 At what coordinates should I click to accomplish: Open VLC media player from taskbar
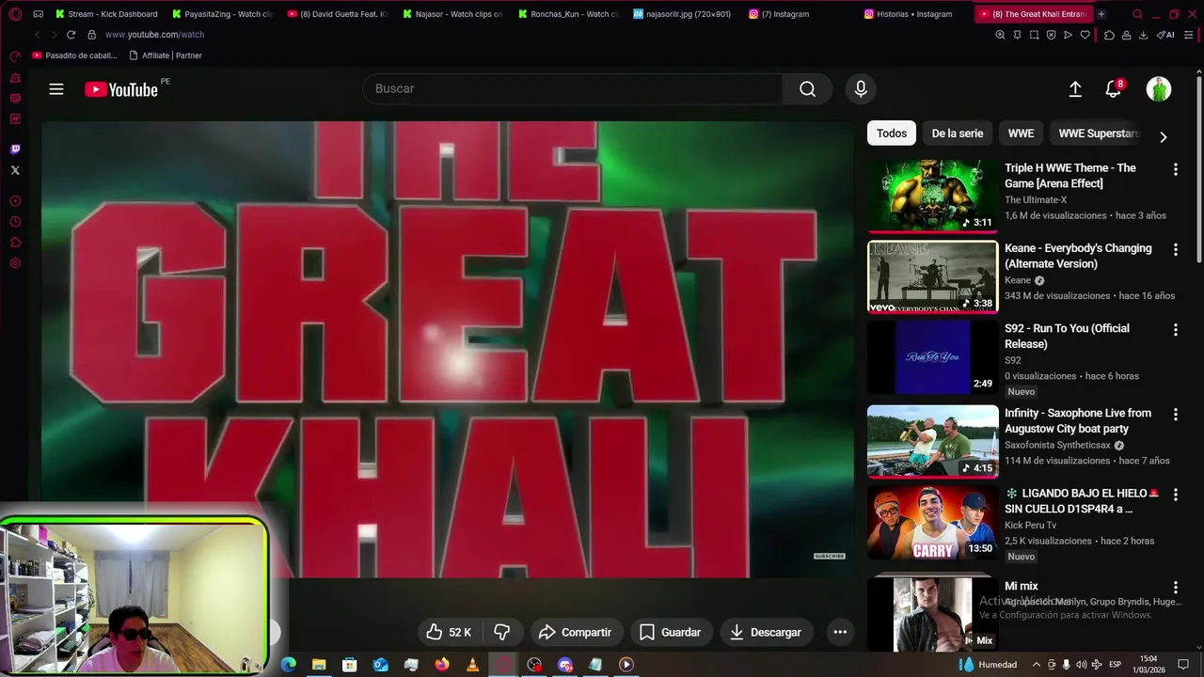(x=472, y=664)
